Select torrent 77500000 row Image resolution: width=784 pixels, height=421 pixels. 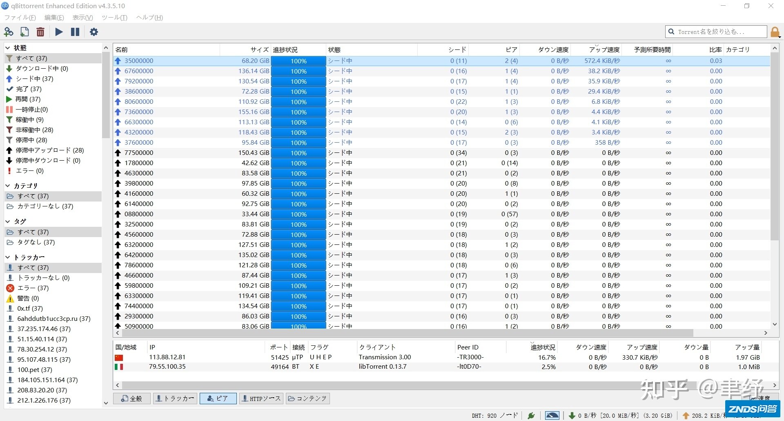(x=442, y=153)
